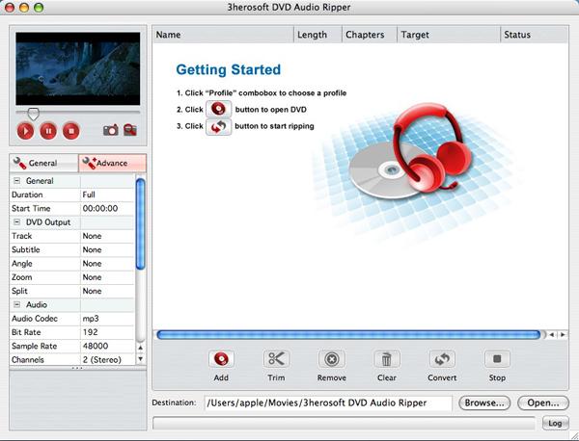Click the Status column header
The height and width of the screenshot is (441, 579).
pyautogui.click(x=535, y=35)
